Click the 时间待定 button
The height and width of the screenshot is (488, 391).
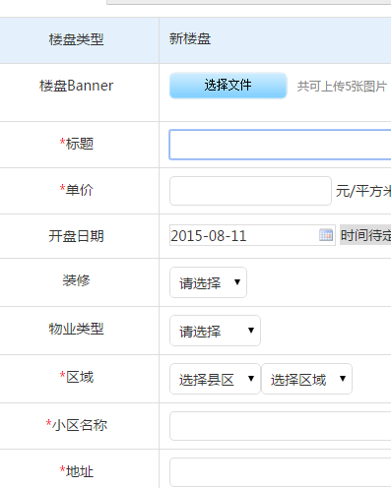[365, 235]
